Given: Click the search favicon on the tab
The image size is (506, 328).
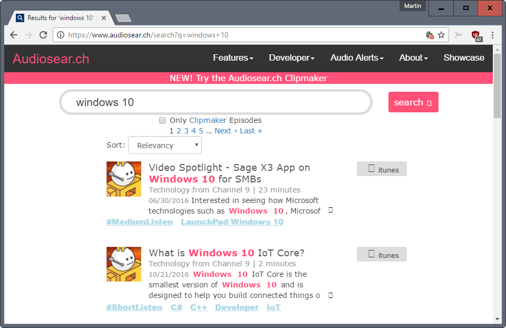Looking at the screenshot, I should (x=20, y=18).
